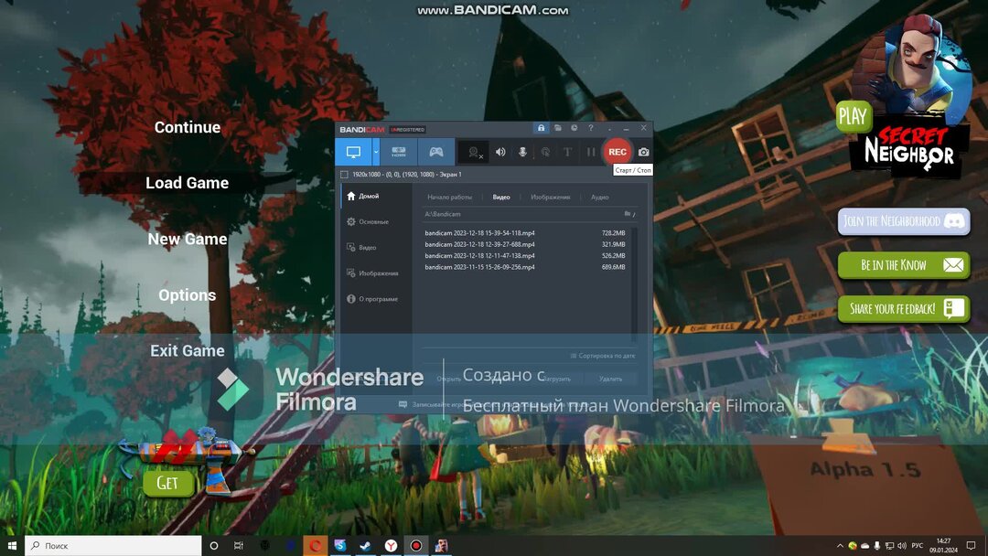Click the Поиск taskbar search box
The image size is (988, 556).
(x=113, y=545)
